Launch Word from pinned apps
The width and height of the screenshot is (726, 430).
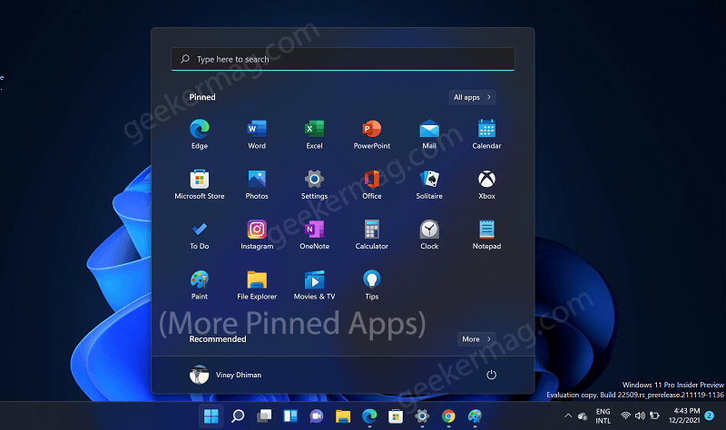click(x=257, y=133)
